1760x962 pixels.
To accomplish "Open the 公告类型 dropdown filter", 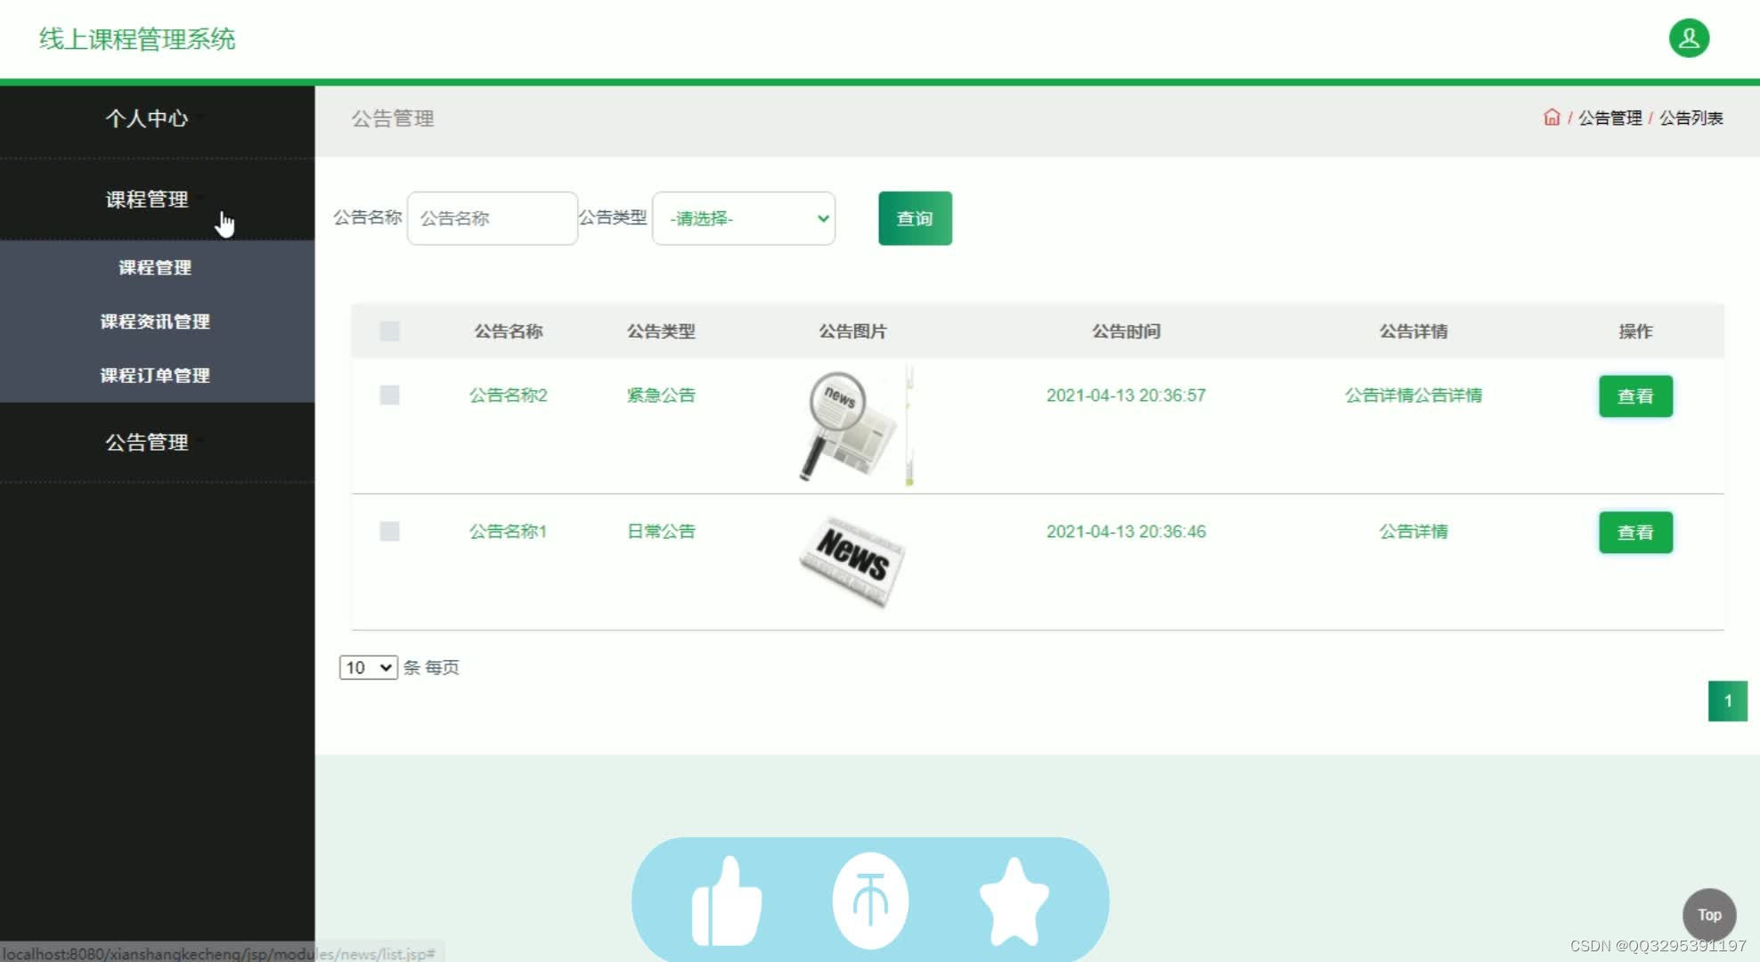I will point(745,218).
